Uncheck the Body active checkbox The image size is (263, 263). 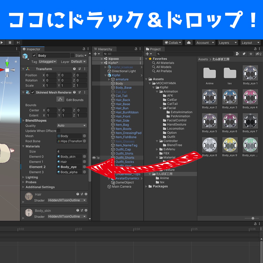click(x=34, y=55)
